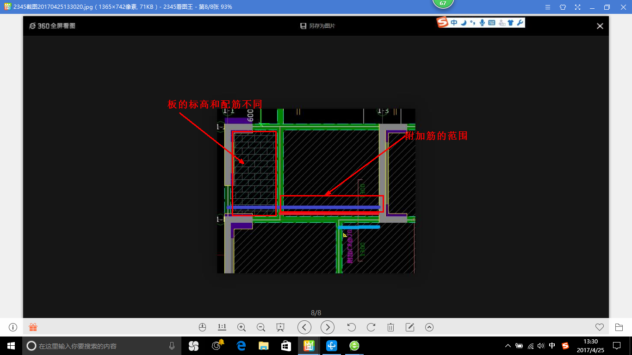Toggle punctuation mode on Sogou toolbar
The image size is (632, 355).
tap(472, 22)
